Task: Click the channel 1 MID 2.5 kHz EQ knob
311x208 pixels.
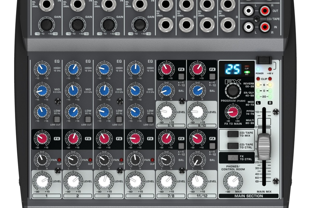Action: (42, 91)
